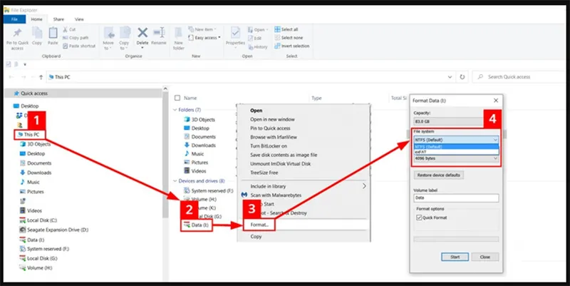Open the Easy access dropdown
570x286 pixels.
pyautogui.click(x=204, y=38)
